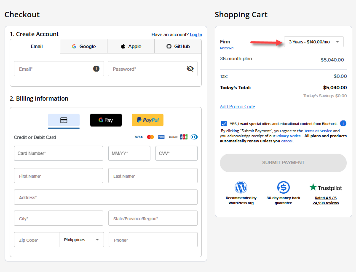Click the Submit Payment button

283,163
